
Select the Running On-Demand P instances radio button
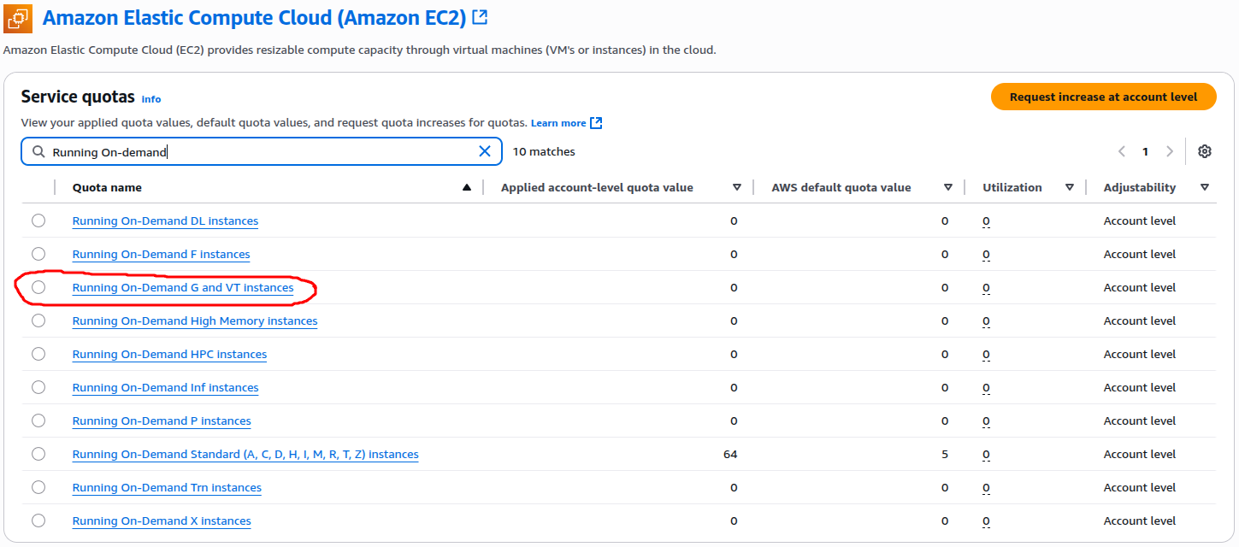(38, 421)
